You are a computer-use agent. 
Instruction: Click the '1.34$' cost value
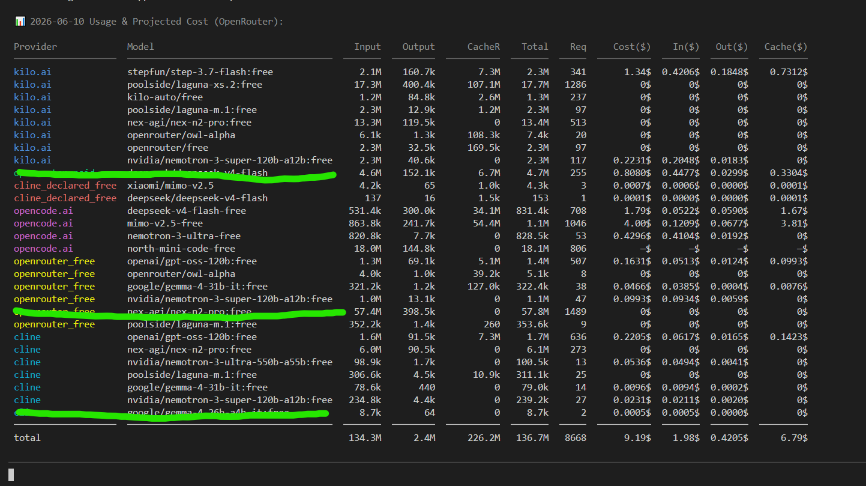click(x=638, y=72)
